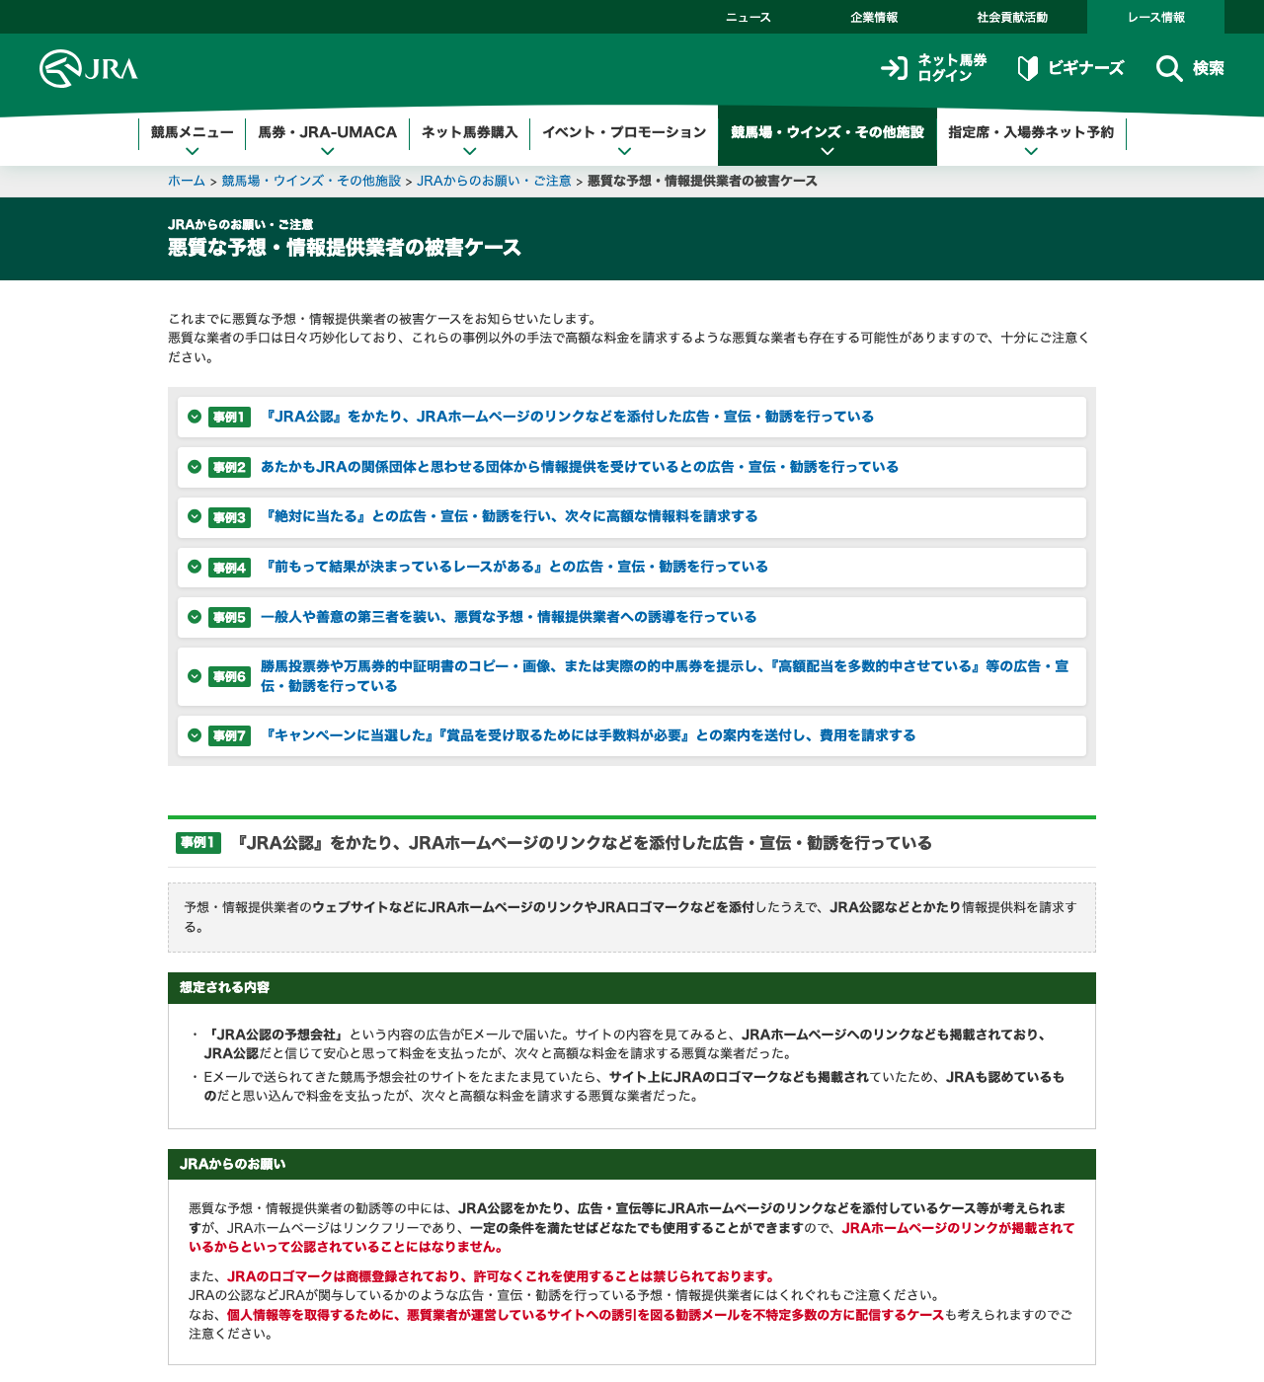This screenshot has height=1382, width=1264.
Task: Click the 事例3 green badge
Action: [x=229, y=517]
